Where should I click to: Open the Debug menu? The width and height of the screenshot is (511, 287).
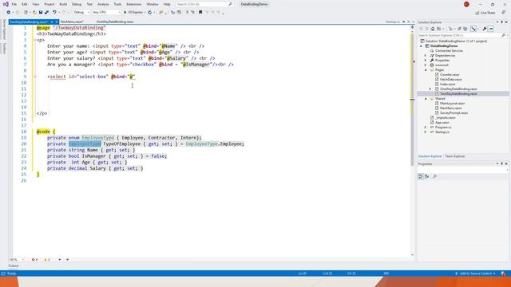[x=77, y=4]
